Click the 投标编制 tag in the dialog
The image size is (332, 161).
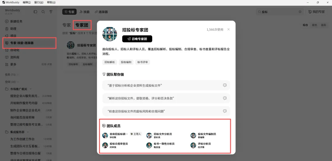[126, 62]
